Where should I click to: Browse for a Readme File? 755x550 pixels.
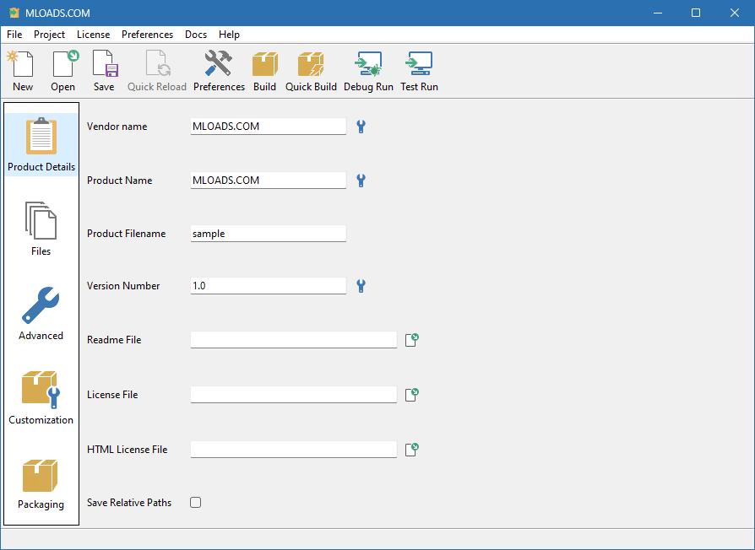(x=411, y=340)
